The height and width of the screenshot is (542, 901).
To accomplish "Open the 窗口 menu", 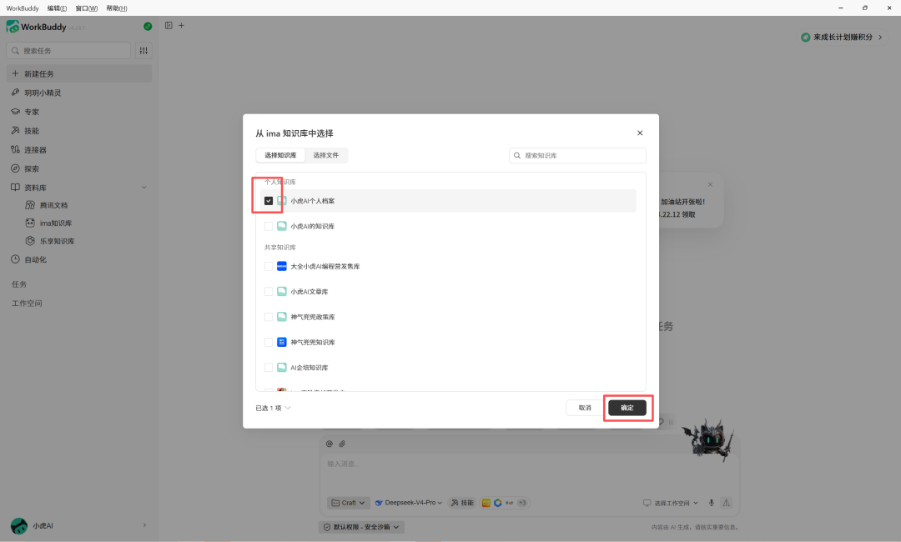I will [x=86, y=8].
